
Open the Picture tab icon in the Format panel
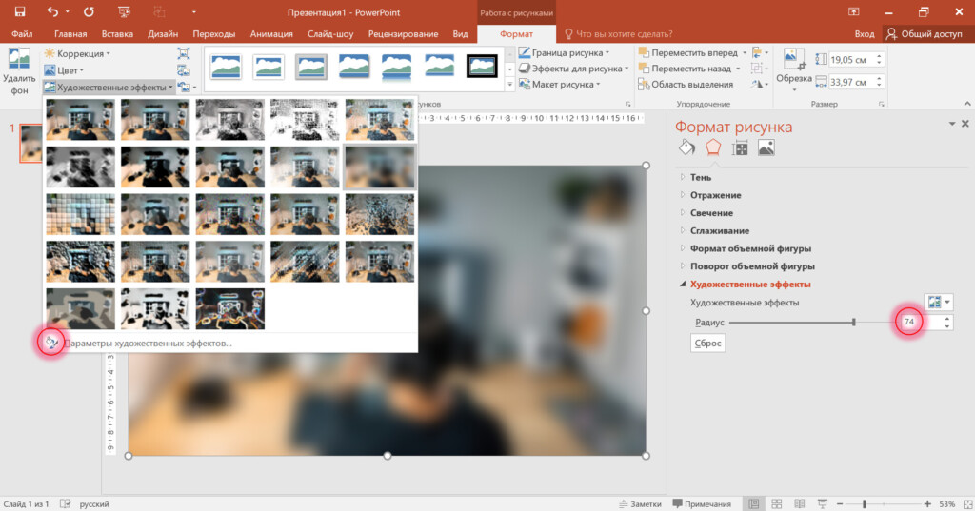pyautogui.click(x=766, y=147)
